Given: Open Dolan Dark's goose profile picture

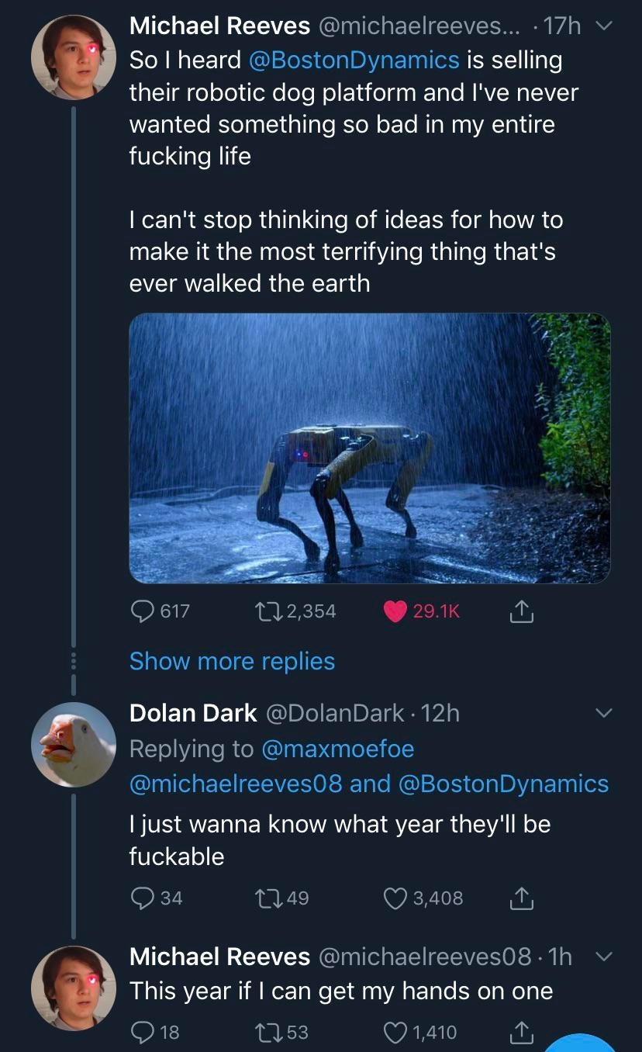Looking at the screenshot, I should point(73,744).
